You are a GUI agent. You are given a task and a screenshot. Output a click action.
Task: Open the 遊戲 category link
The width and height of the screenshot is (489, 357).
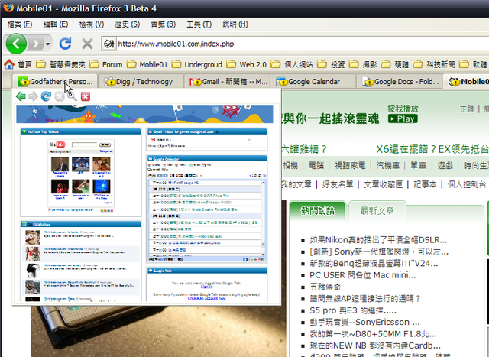[445, 165]
